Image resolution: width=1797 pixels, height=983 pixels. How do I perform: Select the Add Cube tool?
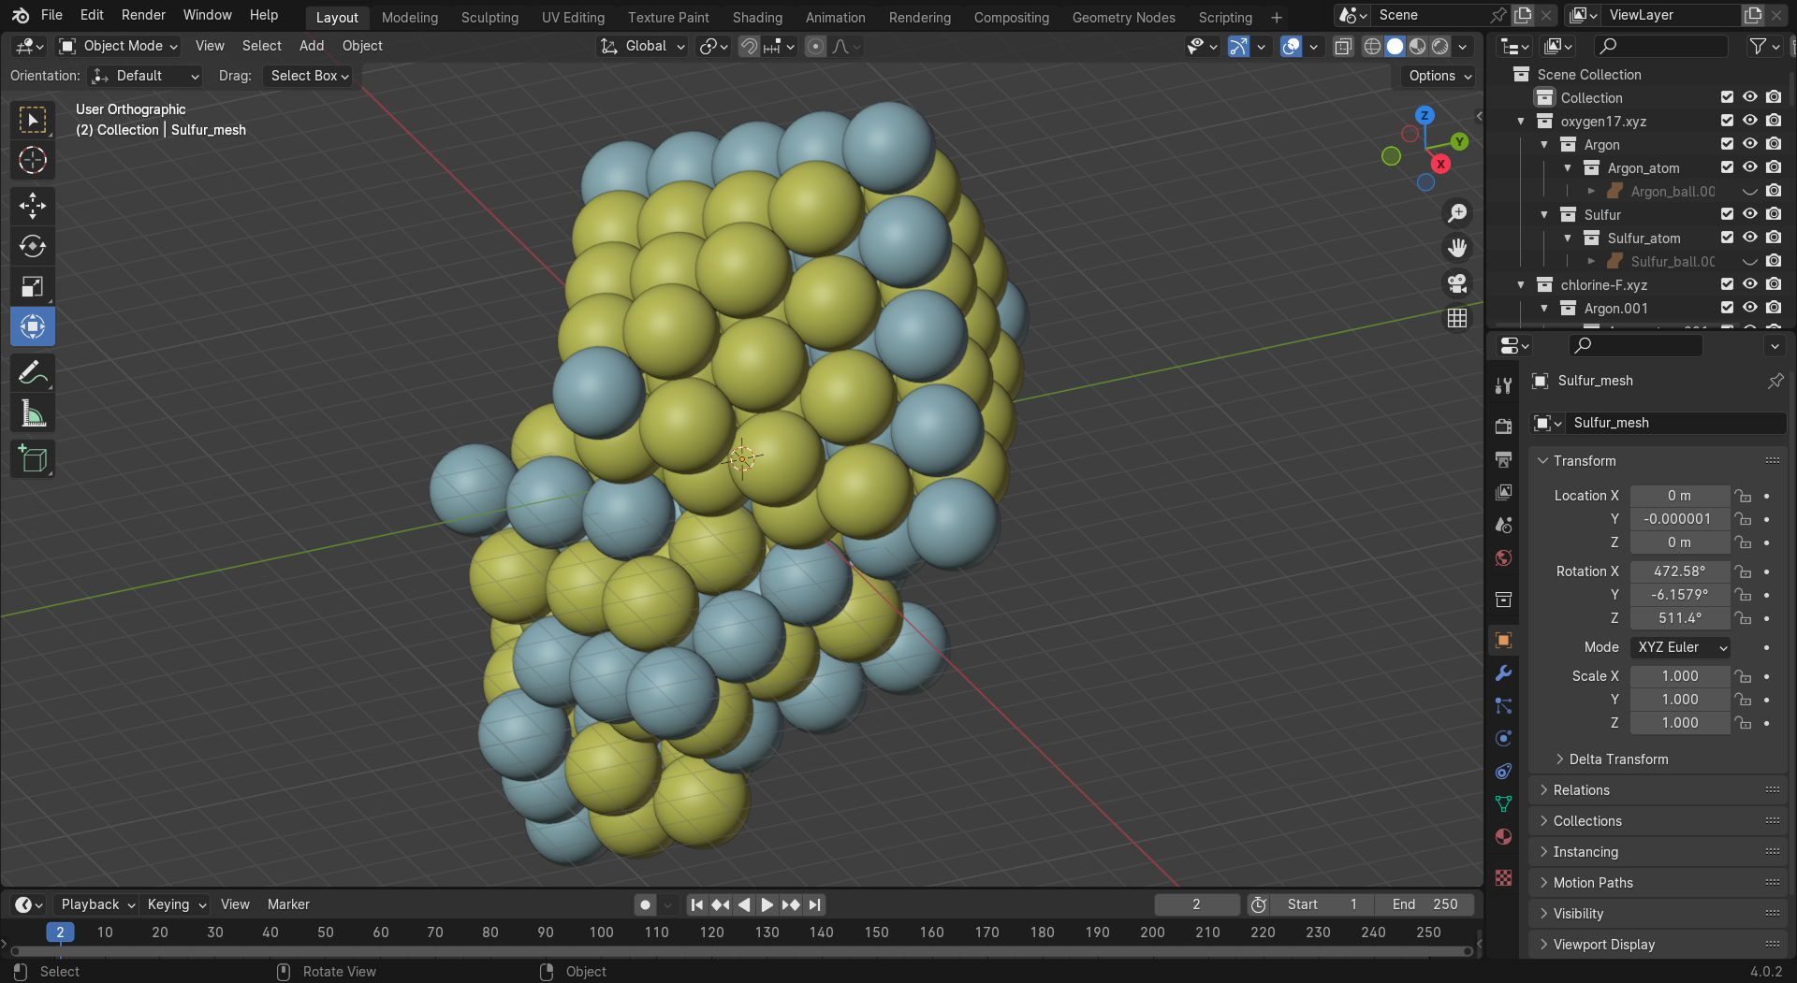click(33, 458)
